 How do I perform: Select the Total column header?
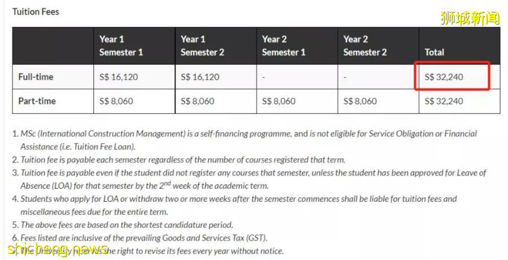435,52
